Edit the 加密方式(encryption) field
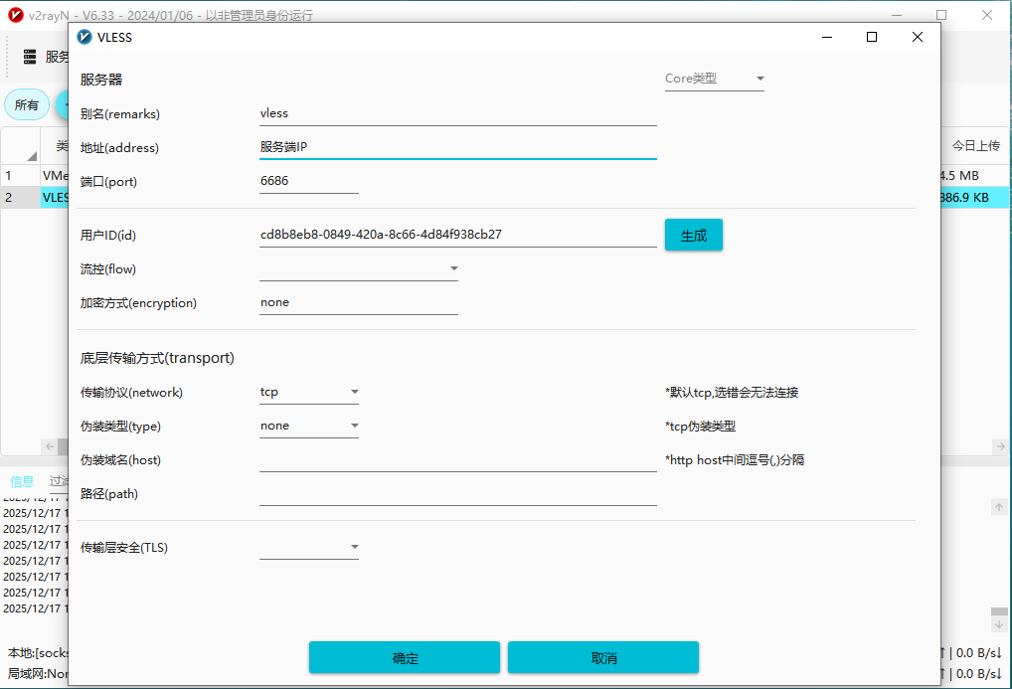1012x689 pixels. point(359,303)
